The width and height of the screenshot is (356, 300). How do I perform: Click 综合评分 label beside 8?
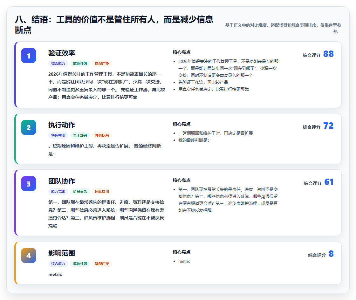[317, 255]
